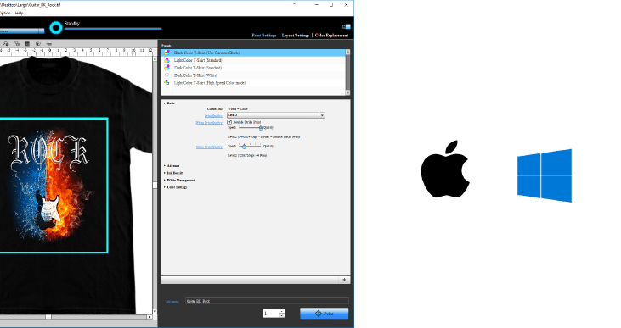Switch to the Print Settings tab
Viewport: 621px width, 328px height.
point(263,35)
